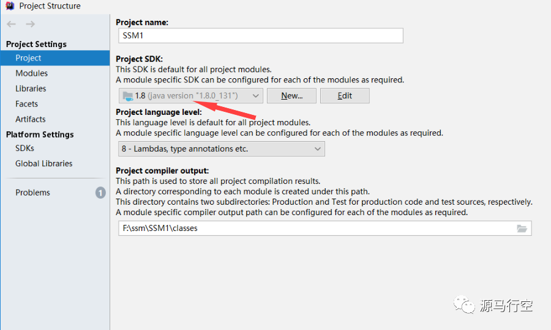Viewport: 551px width, 330px height.
Task: Open the Project SDK dropdown
Action: tap(190, 96)
